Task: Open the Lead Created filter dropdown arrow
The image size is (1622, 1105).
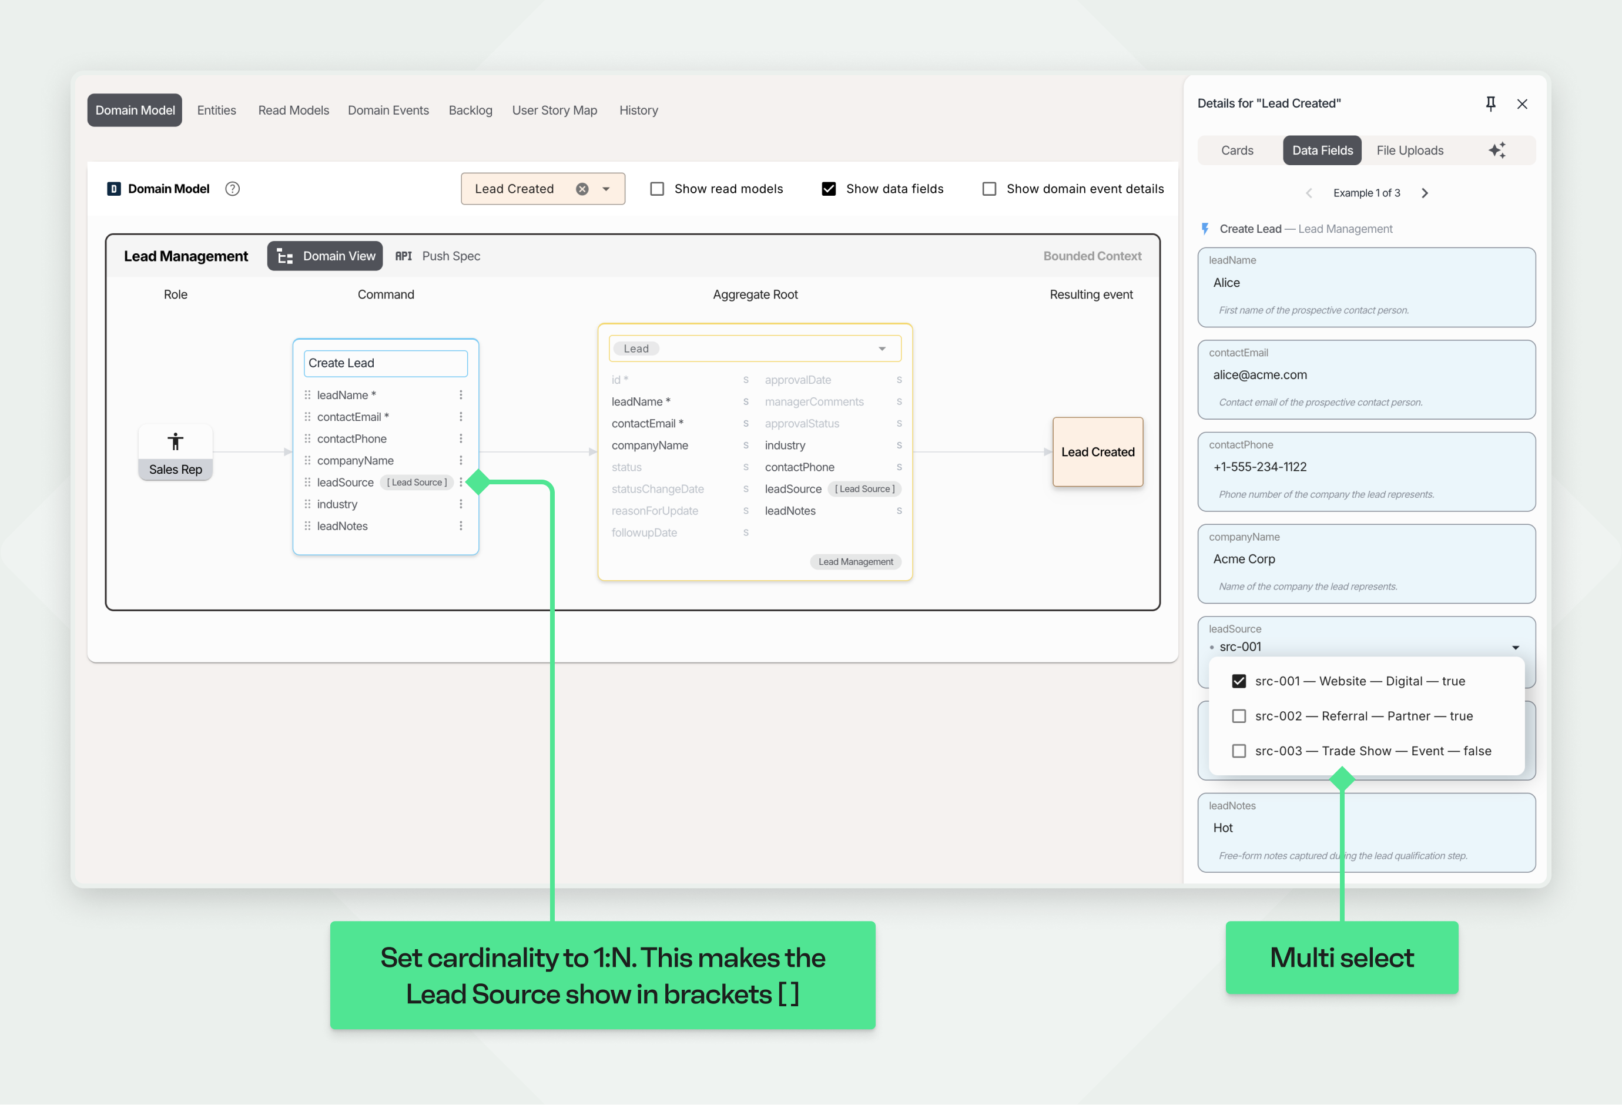Action: tap(606, 189)
